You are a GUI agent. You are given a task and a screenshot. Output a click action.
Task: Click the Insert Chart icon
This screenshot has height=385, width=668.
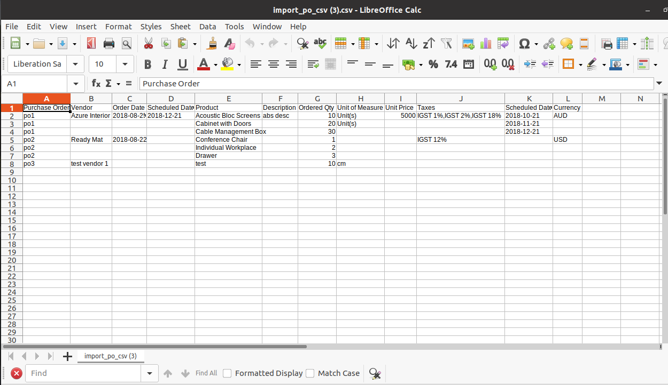click(x=486, y=43)
